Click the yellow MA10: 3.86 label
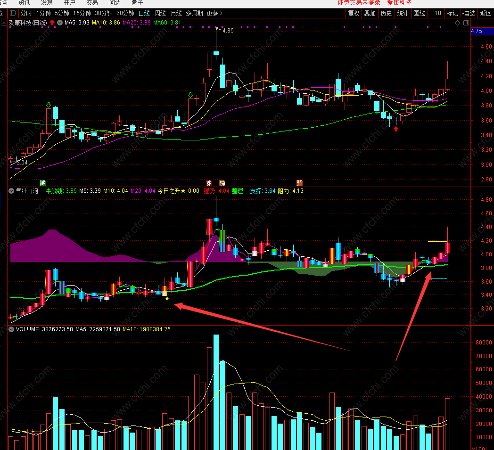Image resolution: width=494 pixels, height=450 pixels. pyautogui.click(x=106, y=23)
